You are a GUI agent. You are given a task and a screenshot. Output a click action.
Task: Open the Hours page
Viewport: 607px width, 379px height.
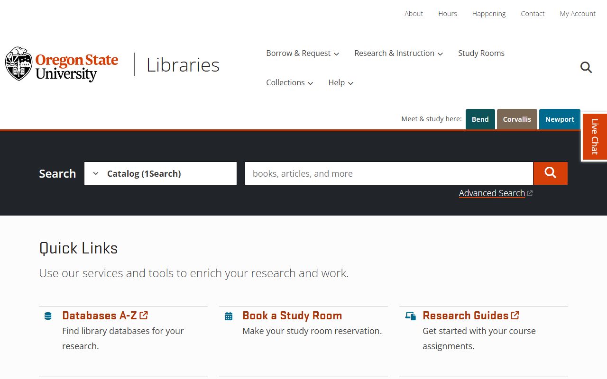click(x=448, y=14)
